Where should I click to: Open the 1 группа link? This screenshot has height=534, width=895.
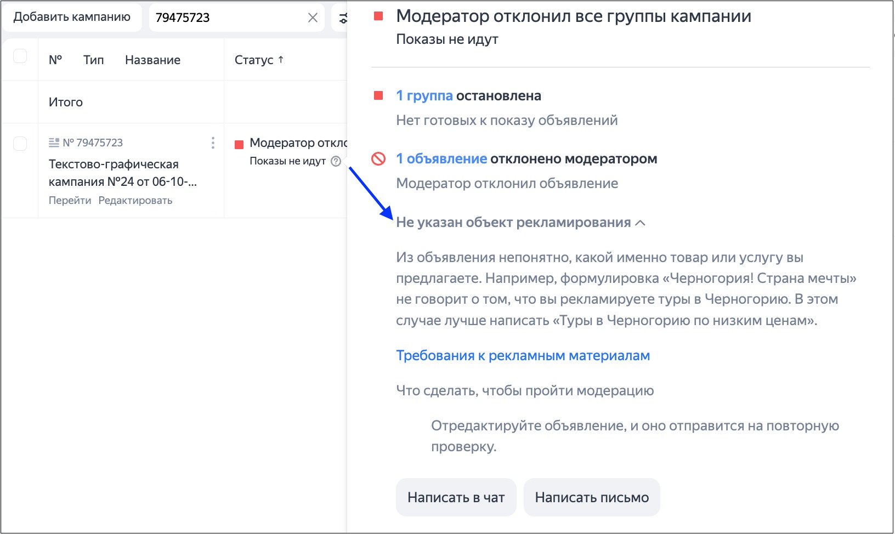424,95
